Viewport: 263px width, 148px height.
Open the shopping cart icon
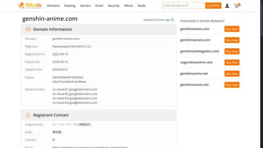pyautogui.click(x=236, y=6)
